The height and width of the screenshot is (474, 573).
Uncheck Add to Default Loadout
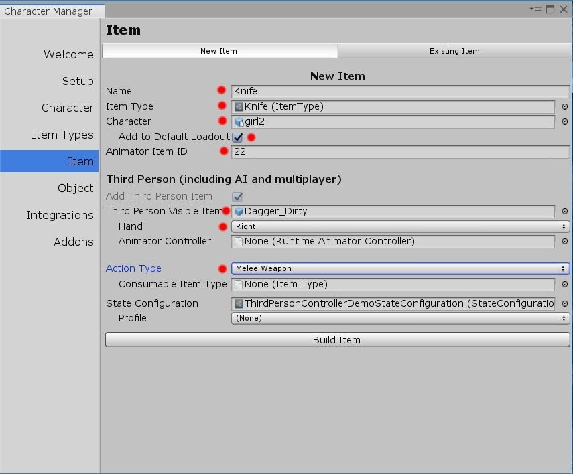[238, 137]
